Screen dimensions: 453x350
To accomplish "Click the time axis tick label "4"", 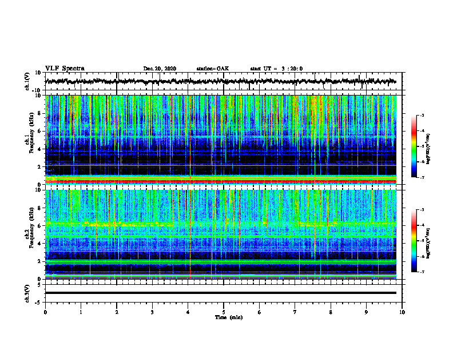I will (x=188, y=312).
